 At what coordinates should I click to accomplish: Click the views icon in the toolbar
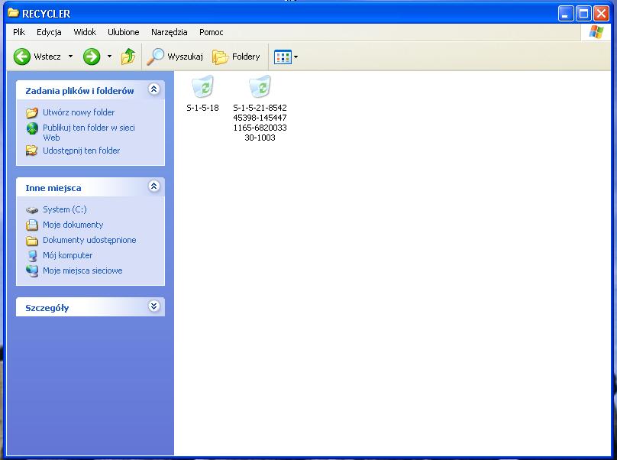(283, 57)
